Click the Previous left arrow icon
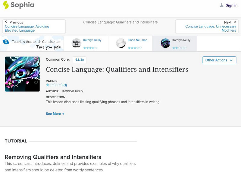241x172 pixels. (x=6, y=22)
